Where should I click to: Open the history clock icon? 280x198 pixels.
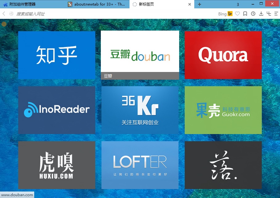[x=253, y=14]
